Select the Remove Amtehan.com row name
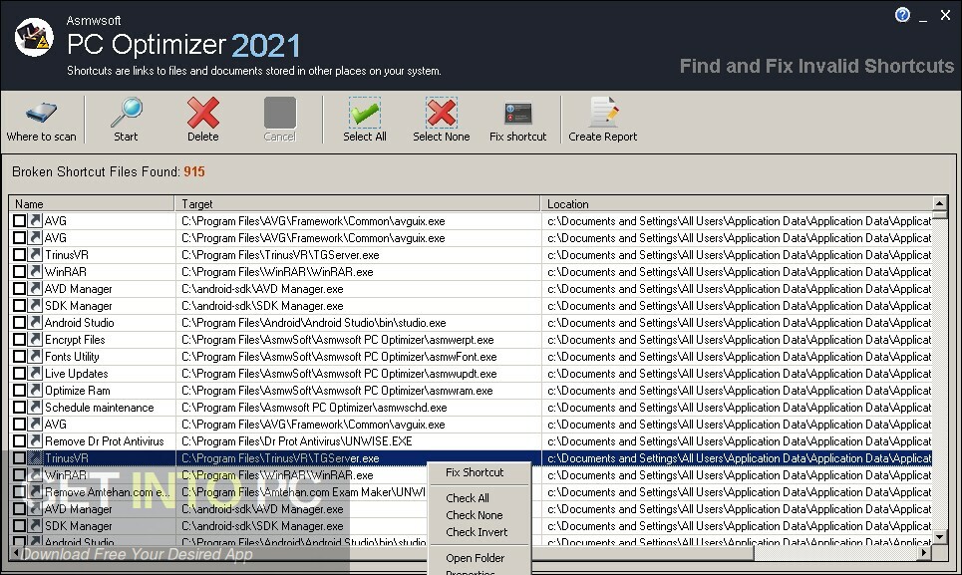962x575 pixels. click(108, 492)
